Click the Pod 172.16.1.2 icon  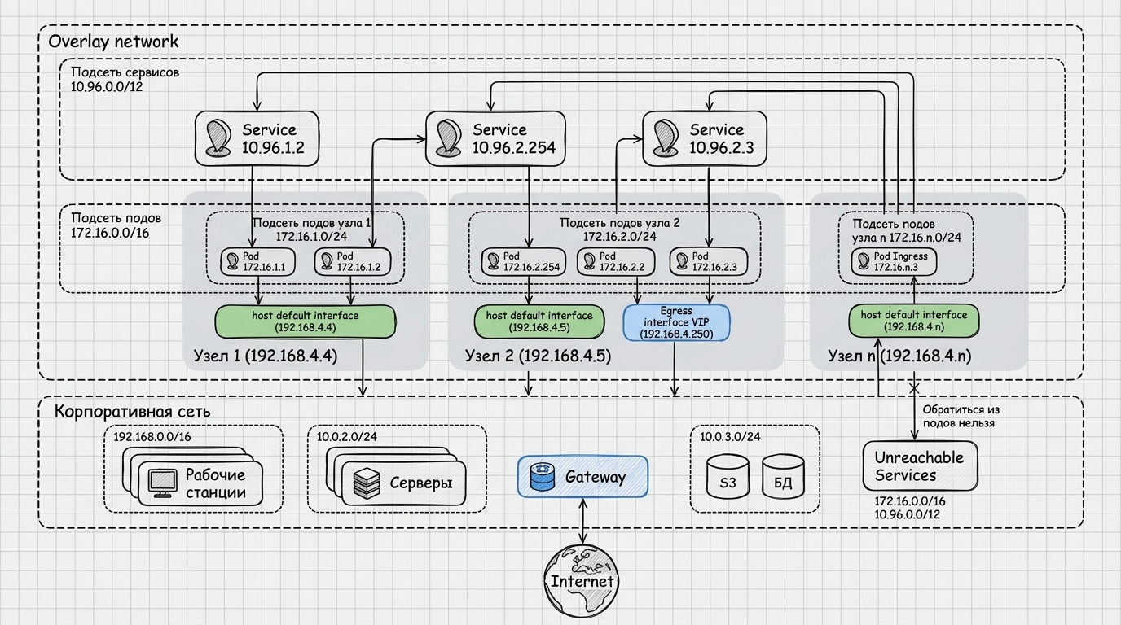(x=326, y=261)
